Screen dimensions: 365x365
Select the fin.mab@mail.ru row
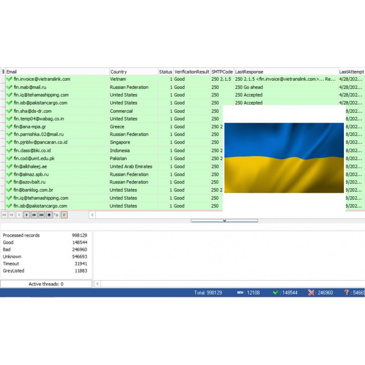30,87
